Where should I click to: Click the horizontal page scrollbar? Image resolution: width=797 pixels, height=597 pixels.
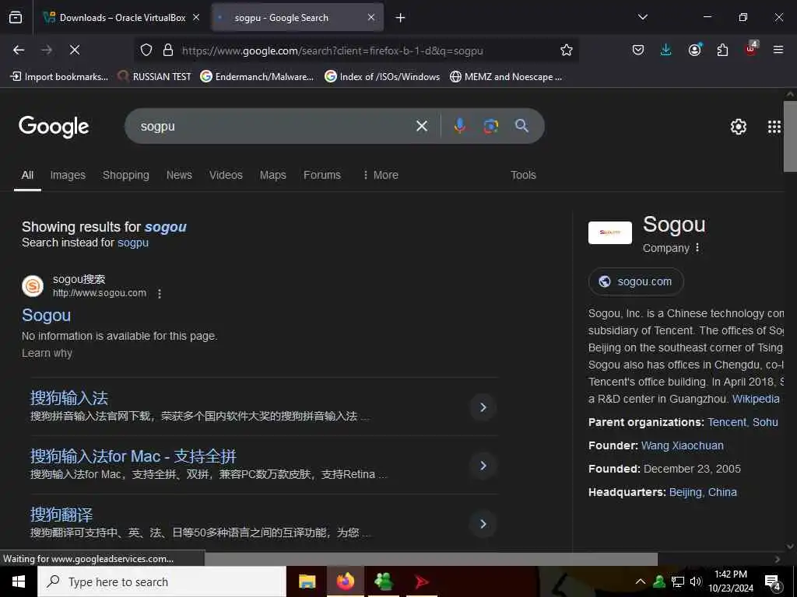[431, 559]
